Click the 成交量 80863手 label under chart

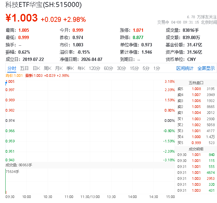19,165
